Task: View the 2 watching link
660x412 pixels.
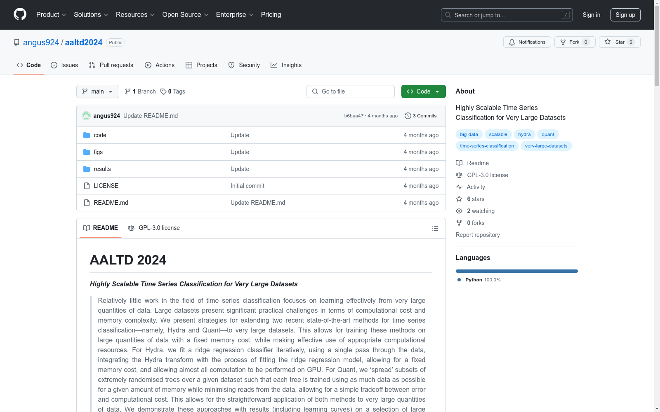Action: tap(475, 211)
